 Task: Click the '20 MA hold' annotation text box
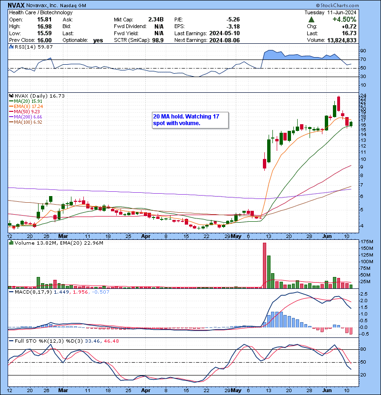(x=190, y=120)
